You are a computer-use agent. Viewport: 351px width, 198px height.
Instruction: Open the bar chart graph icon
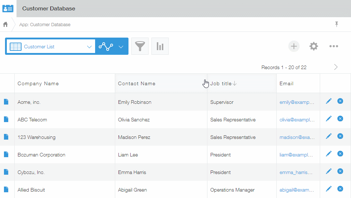pos(160,46)
